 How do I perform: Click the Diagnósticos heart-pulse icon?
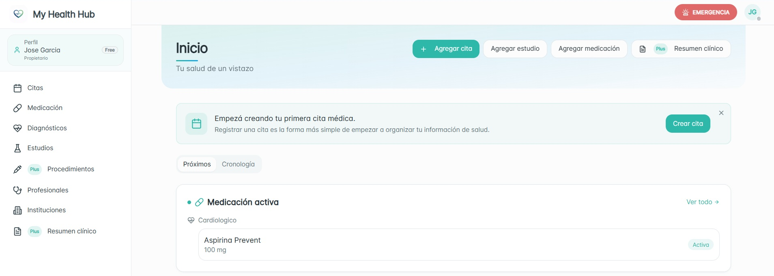pyautogui.click(x=17, y=128)
